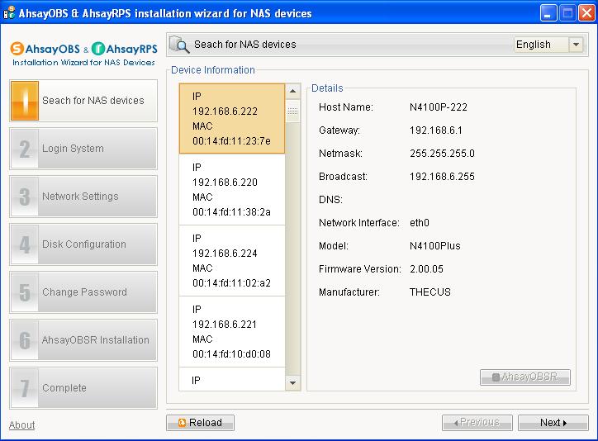Click the step 7 number icon
This screenshot has width=598, height=441.
[x=25, y=388]
